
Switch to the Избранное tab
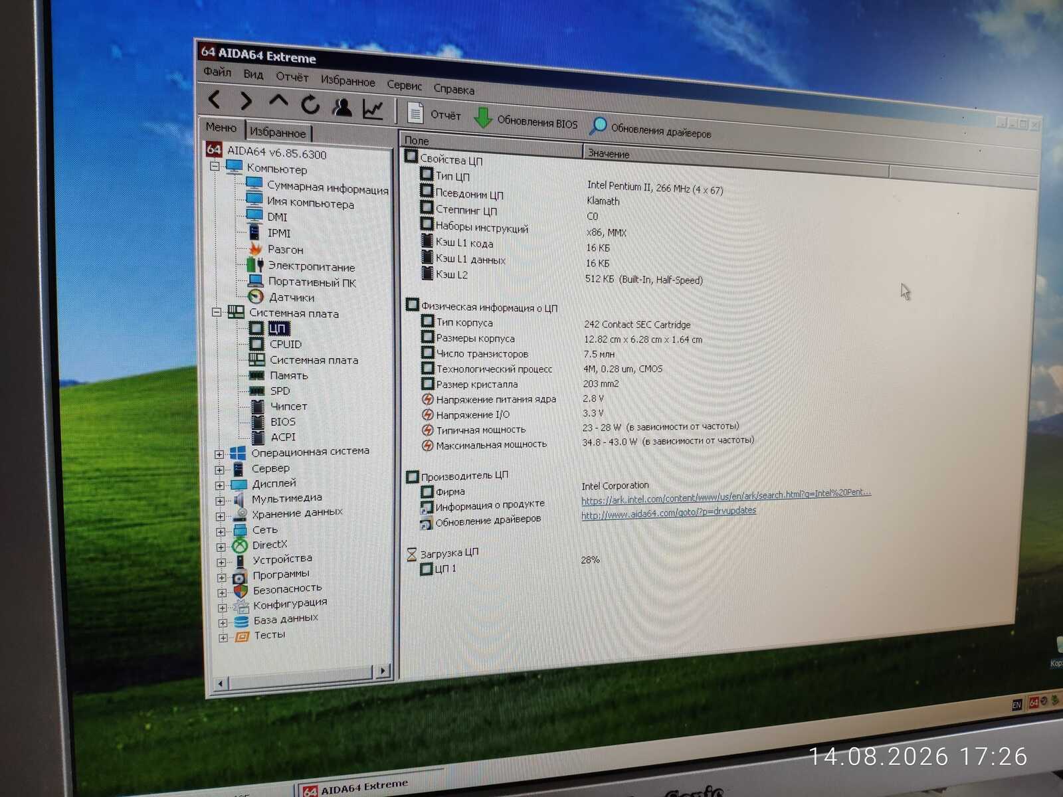(278, 132)
